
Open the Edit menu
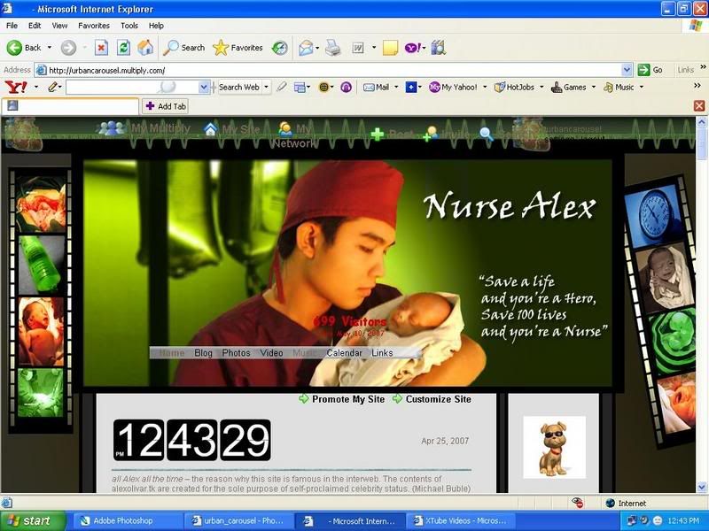pyautogui.click(x=35, y=26)
